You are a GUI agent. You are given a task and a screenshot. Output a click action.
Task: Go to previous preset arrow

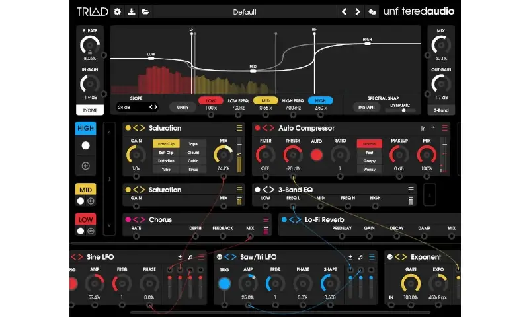tap(344, 12)
